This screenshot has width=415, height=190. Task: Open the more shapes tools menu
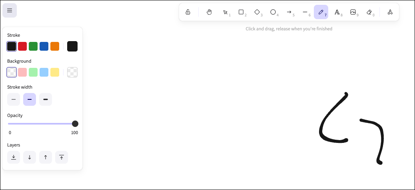coord(390,12)
